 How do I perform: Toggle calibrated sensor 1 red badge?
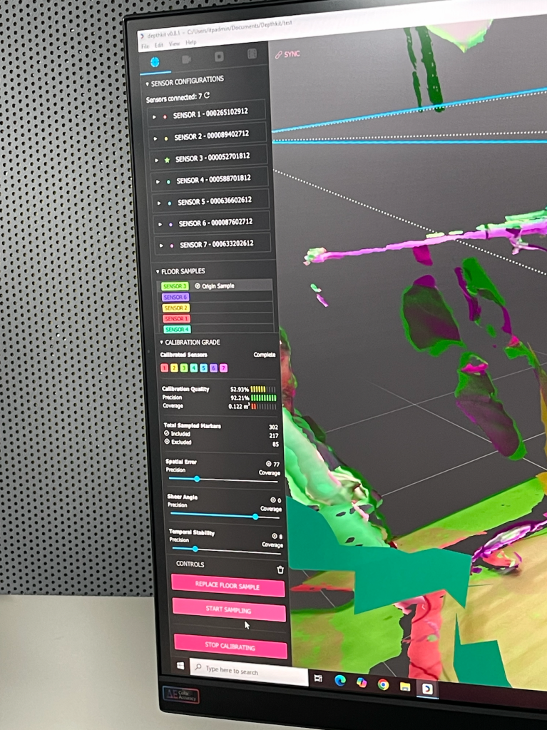[x=165, y=368]
